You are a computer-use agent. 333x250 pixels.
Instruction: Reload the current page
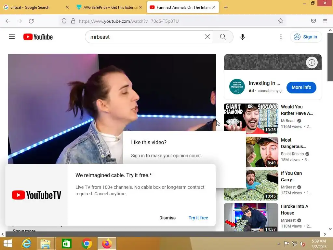(x=31, y=21)
